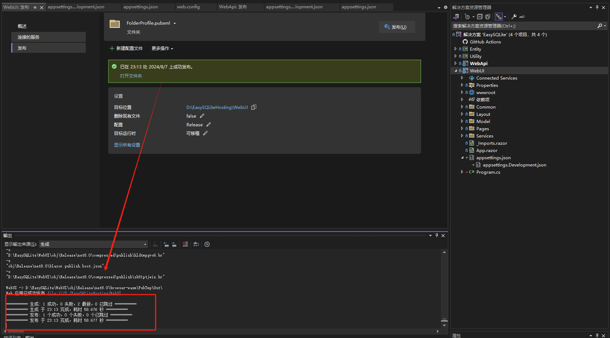Edit the Release configuration with its pencil icon

(209, 124)
